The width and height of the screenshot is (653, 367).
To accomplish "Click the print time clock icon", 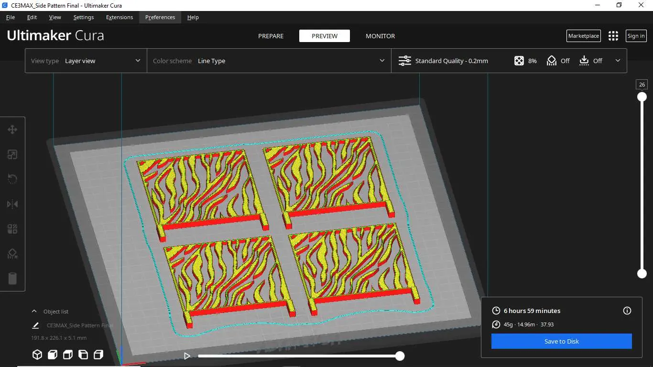I will pos(496,311).
